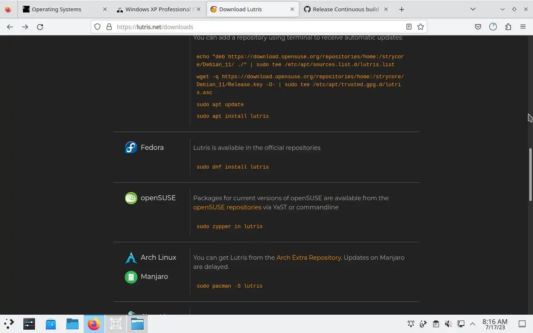Viewport: 533px width, 333px height.
Task: Follow the openSUSE repositories link
Action: point(227,207)
